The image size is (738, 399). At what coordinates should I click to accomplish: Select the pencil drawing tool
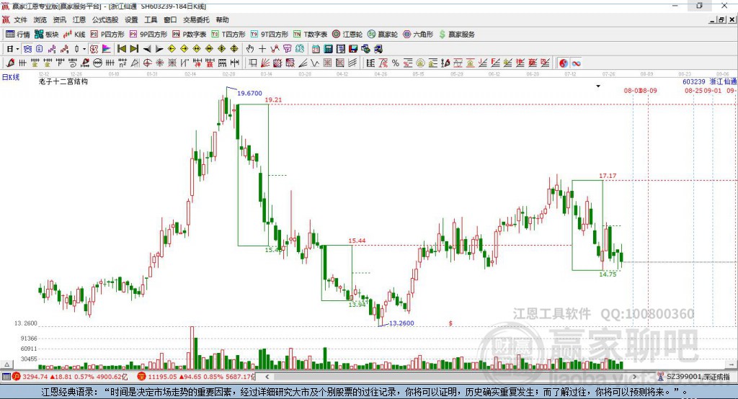pos(10,63)
